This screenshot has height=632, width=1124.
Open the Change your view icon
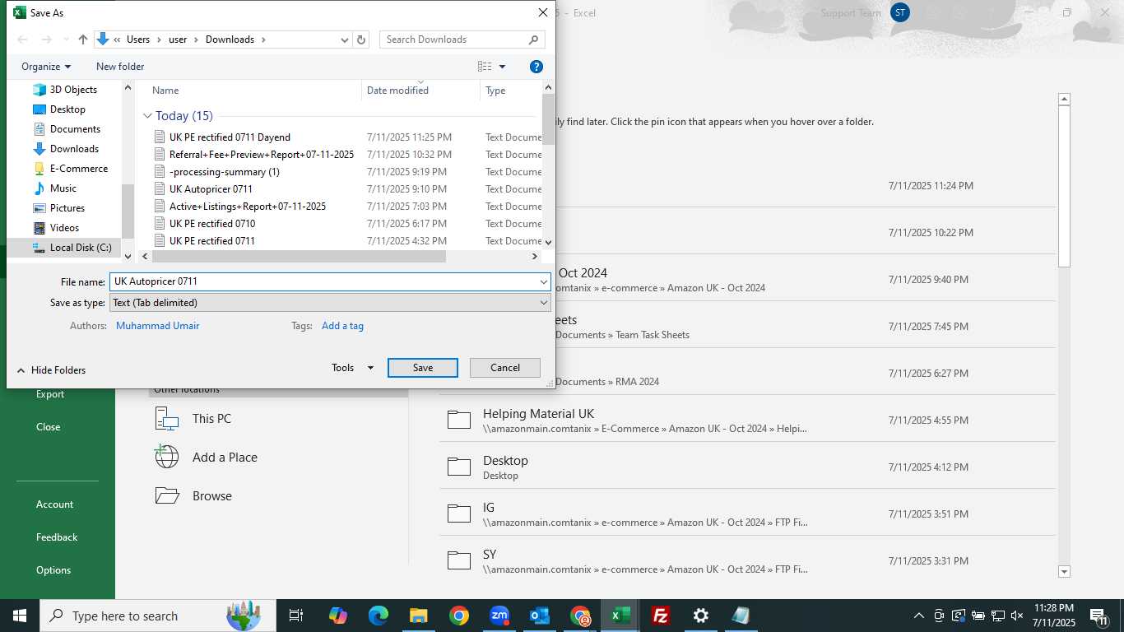point(485,67)
